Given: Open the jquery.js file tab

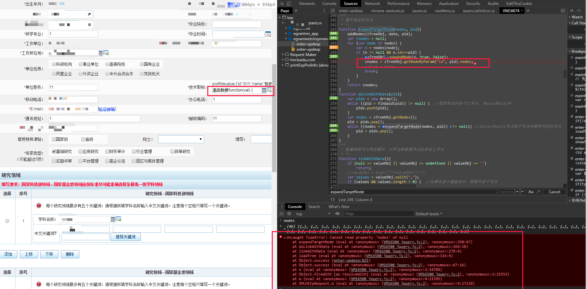Looking at the screenshot, I should coord(419,11).
